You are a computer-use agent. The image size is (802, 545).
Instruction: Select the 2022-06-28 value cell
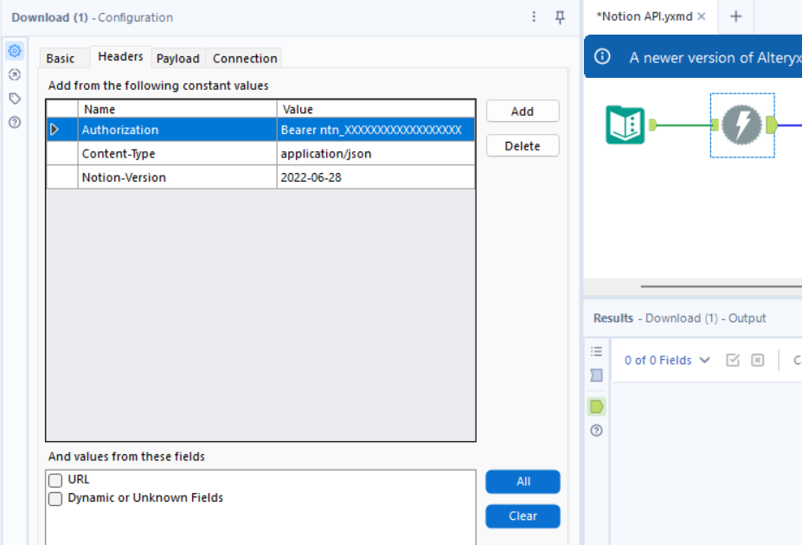tap(376, 177)
